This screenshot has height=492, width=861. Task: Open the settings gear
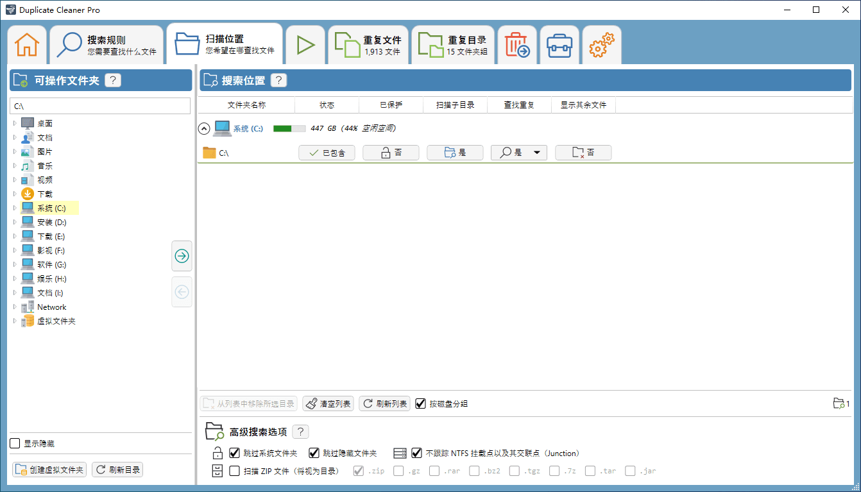click(601, 44)
